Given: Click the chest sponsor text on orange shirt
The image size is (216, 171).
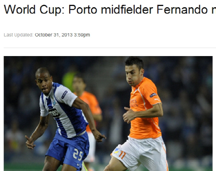Looking at the screenshot, I should click(134, 103).
